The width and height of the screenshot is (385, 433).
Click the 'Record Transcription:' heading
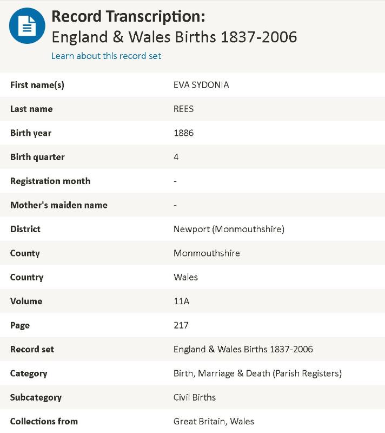click(128, 17)
